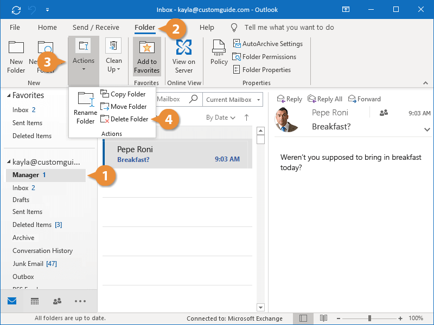Collapse the Favorites section
Viewport: 434px width, 325px height.
coord(9,96)
